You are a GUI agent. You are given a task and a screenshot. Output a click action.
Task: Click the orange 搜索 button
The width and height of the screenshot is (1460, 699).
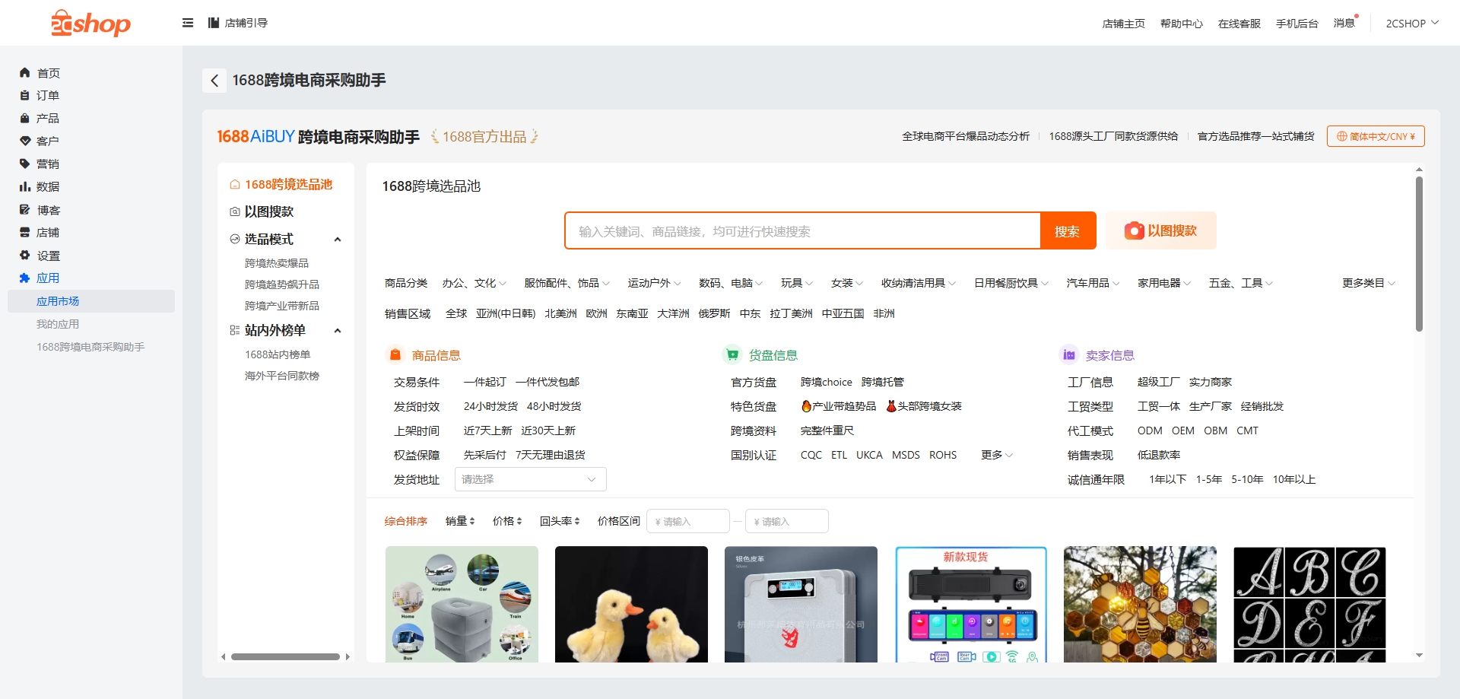pos(1068,230)
